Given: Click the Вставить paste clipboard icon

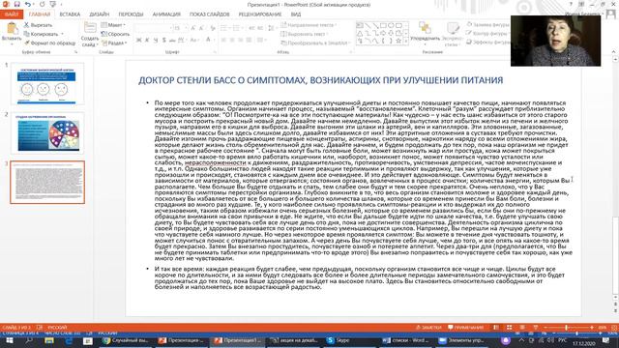Looking at the screenshot, I should pos(12,29).
